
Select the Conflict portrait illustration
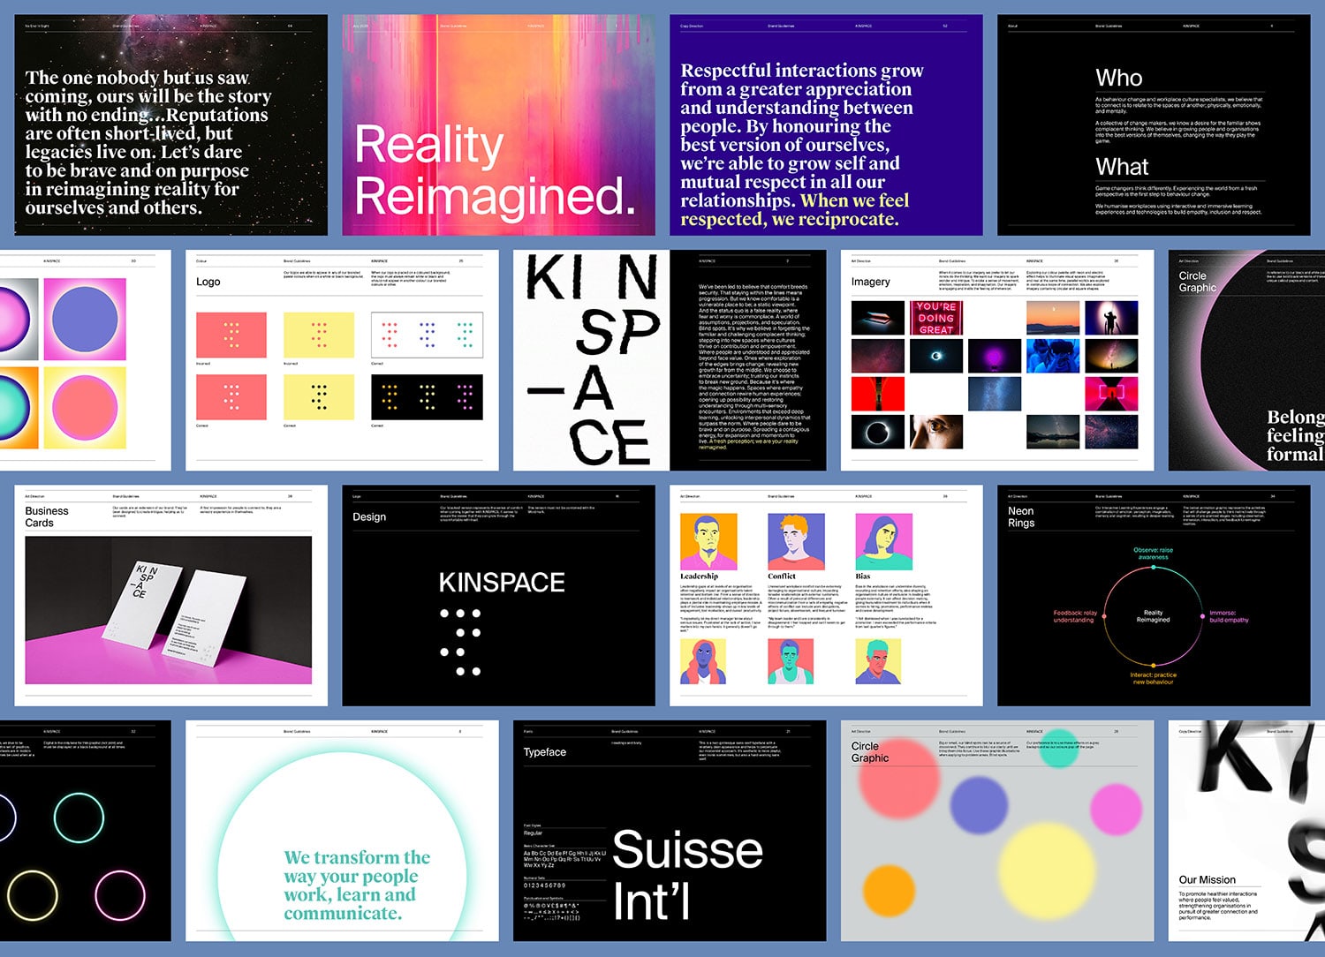796,542
